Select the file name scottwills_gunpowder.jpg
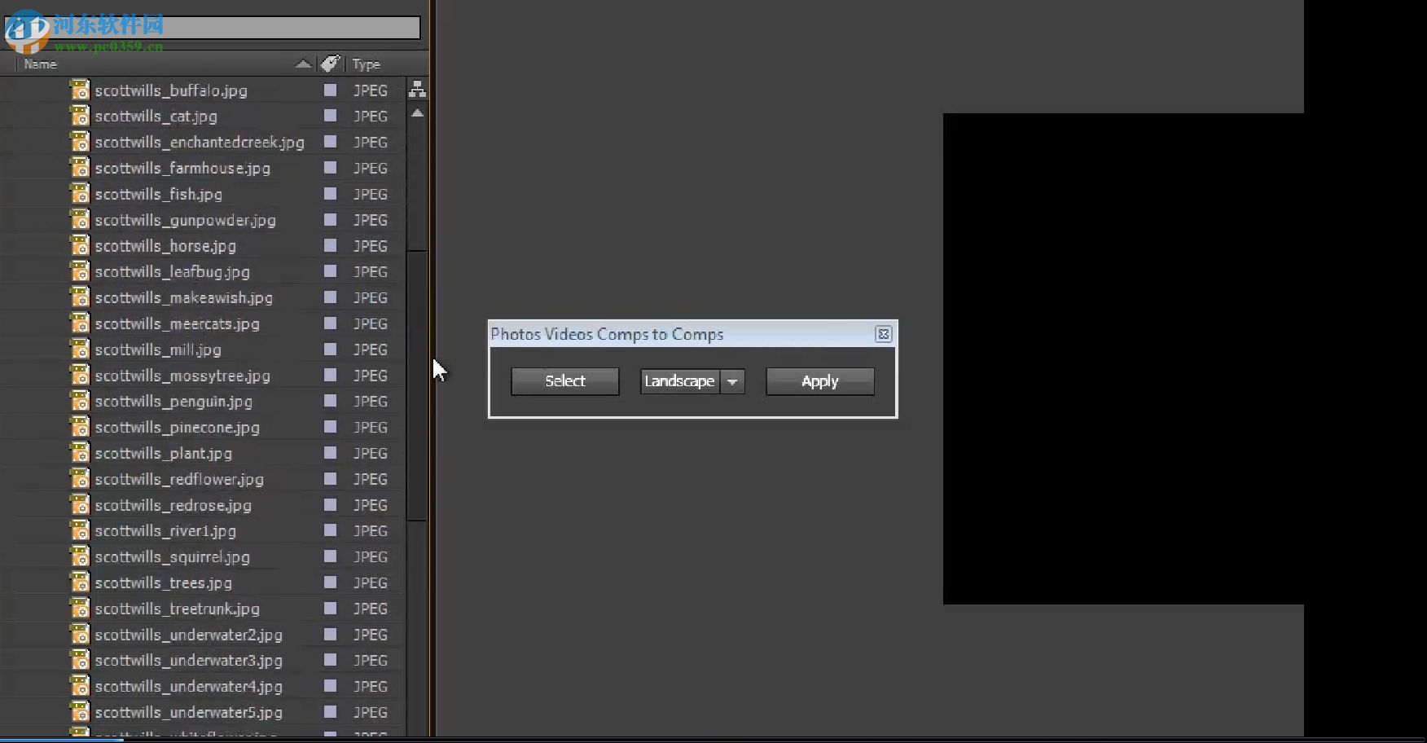Image resolution: width=1427 pixels, height=743 pixels. [186, 221]
